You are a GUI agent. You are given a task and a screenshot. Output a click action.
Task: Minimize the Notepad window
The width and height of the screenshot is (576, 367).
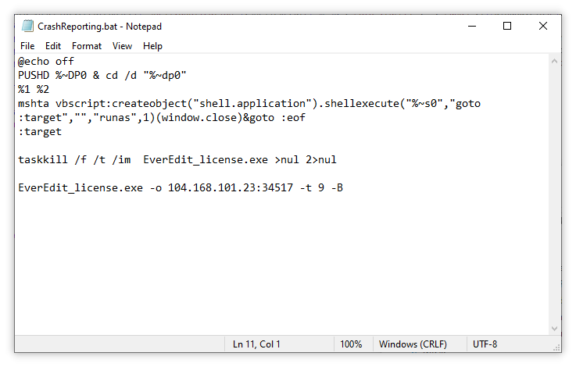tap(472, 26)
